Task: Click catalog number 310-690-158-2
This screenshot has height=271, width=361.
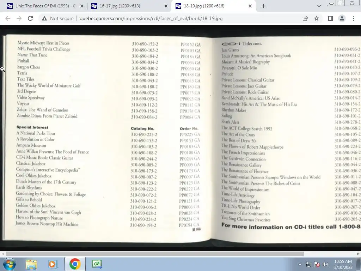Action: coord(144,111)
